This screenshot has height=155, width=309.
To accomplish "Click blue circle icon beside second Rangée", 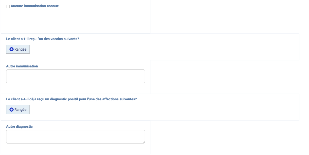I will coord(11,110).
